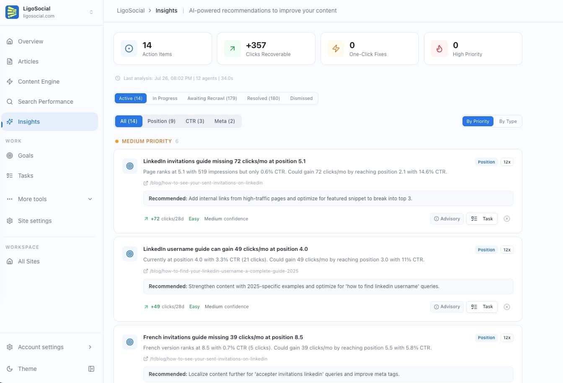563x383 pixels.
Task: Click 12x badge on LinkedIn invitations card
Action: tap(507, 162)
